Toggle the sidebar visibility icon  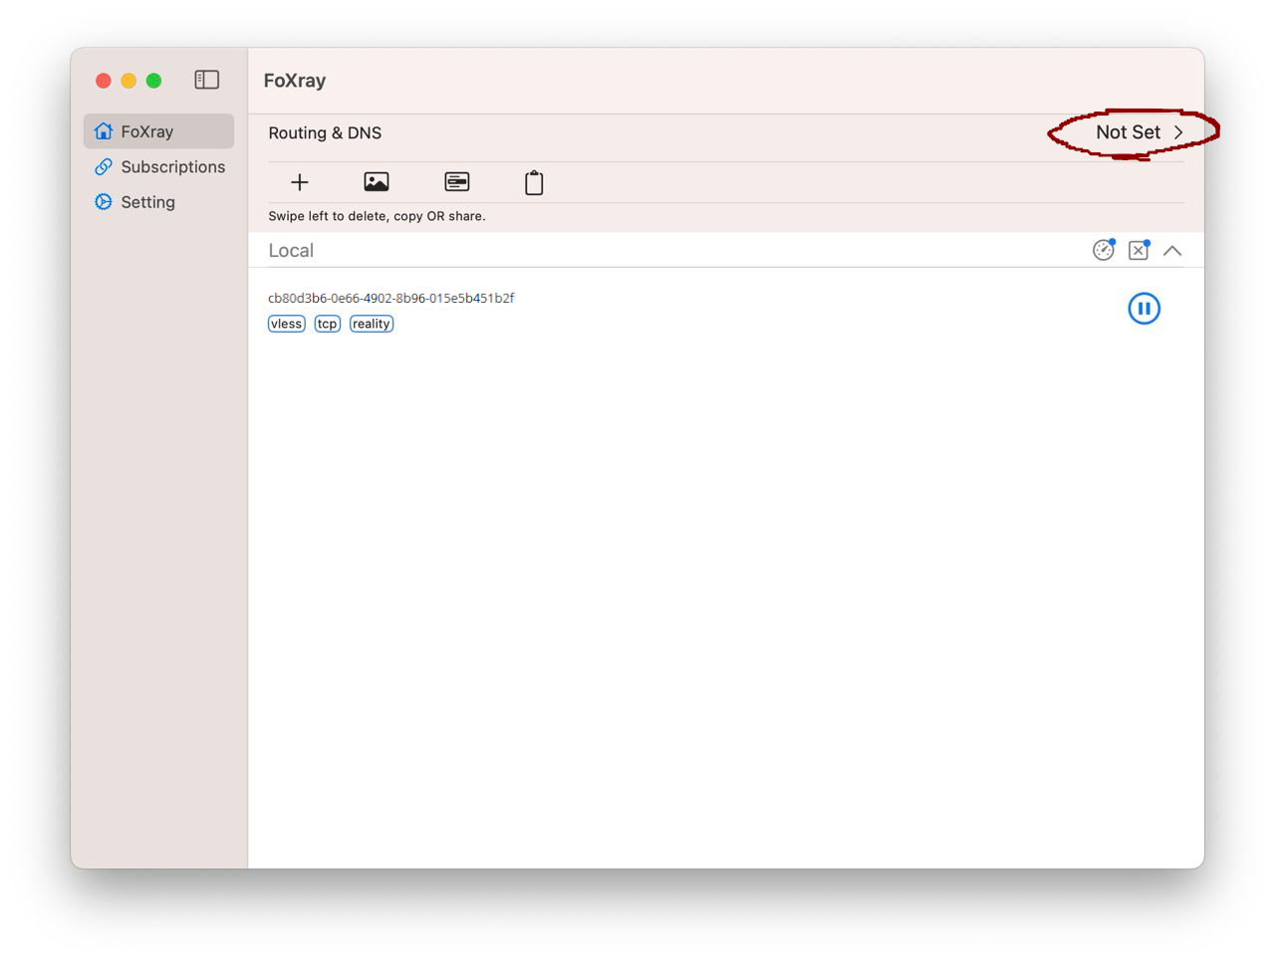pos(206,80)
